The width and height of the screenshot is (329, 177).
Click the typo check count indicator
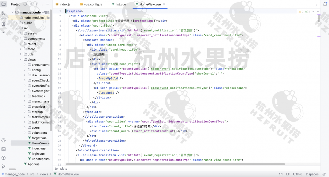point(307,12)
